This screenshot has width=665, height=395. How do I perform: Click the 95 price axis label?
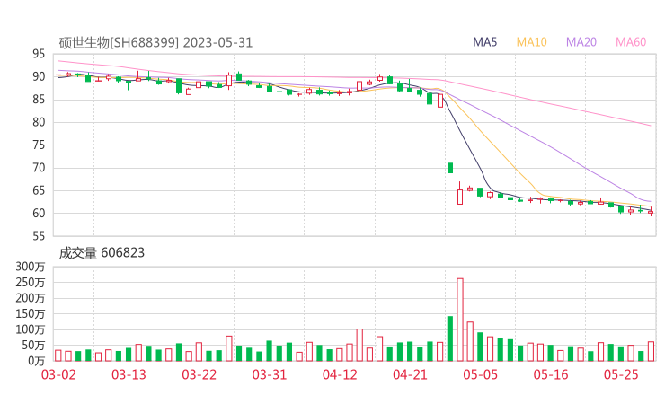click(x=39, y=54)
